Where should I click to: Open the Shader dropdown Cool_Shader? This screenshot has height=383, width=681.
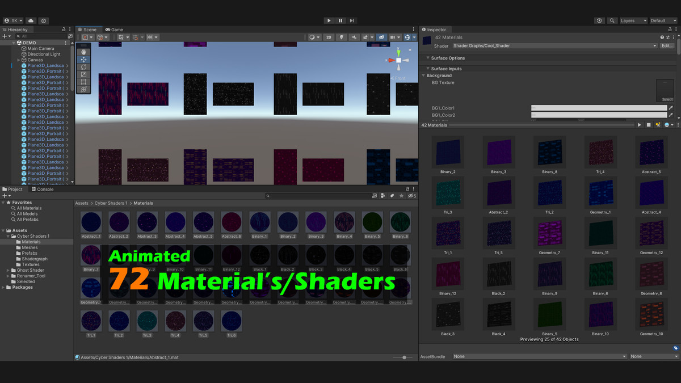(x=555, y=45)
